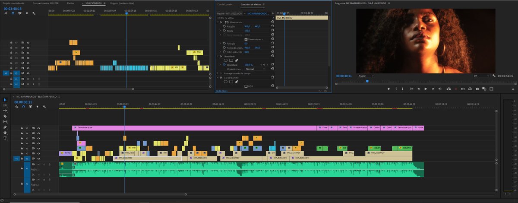Screen dimensions: 518x203
Task: Mute track A1 in main timeline
Action: 38,165
